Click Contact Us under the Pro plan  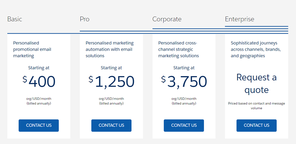pyautogui.click(x=111, y=125)
